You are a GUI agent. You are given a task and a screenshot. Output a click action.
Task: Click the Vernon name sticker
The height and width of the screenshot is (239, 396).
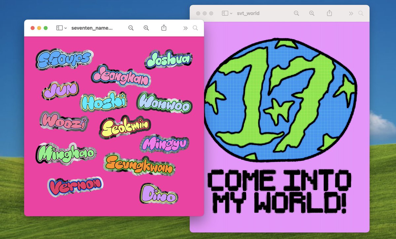click(76, 186)
